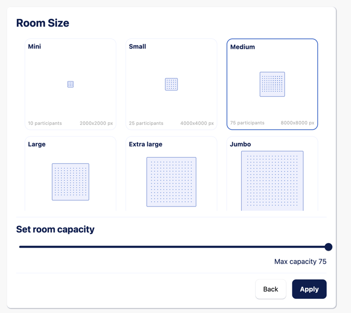This screenshot has height=313, width=351.
Task: Click the Jumbo dotted grid thumbnail
Action: (x=272, y=181)
